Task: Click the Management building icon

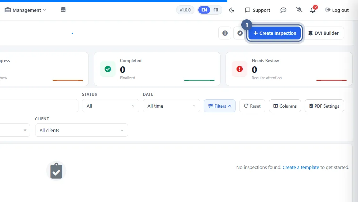Action: tap(8, 10)
